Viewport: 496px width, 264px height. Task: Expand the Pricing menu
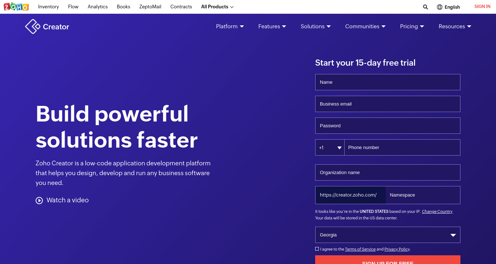(412, 26)
